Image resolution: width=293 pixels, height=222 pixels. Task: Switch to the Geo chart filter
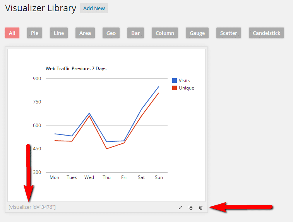(111, 33)
